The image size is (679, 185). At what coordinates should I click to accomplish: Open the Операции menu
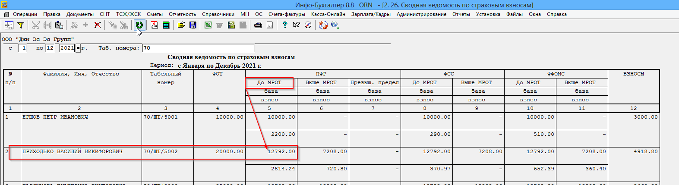25,14
